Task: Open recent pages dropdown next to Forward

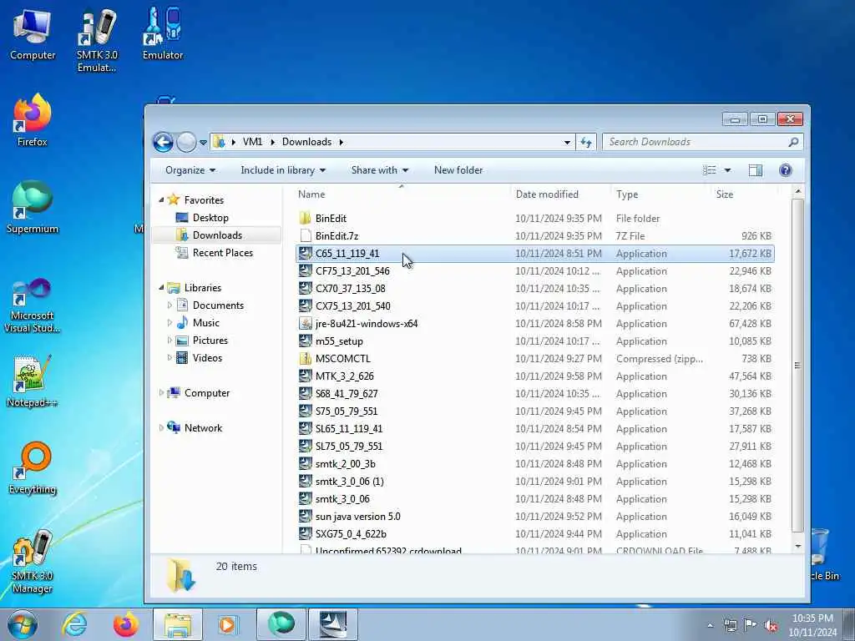Action: 203,143
